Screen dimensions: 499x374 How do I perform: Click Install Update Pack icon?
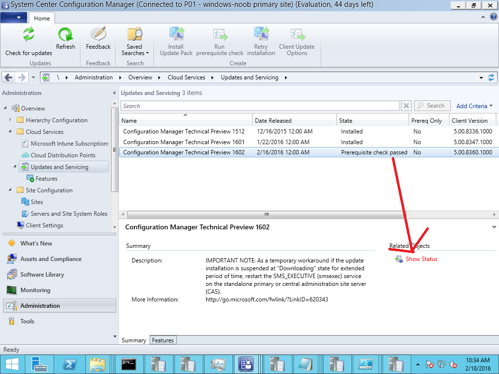point(176,34)
